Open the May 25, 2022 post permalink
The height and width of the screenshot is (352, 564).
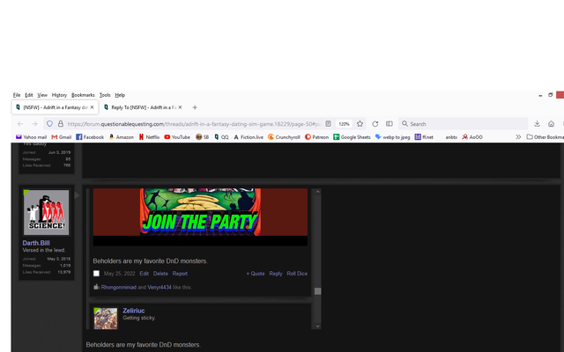pos(120,274)
